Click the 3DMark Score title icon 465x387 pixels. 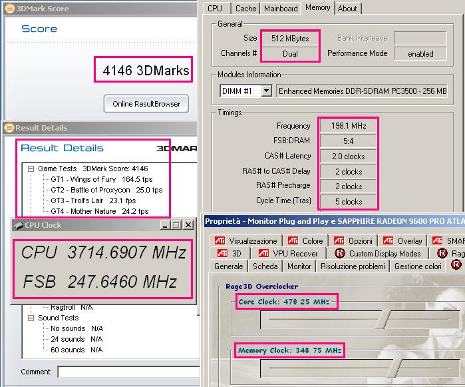(10, 9)
